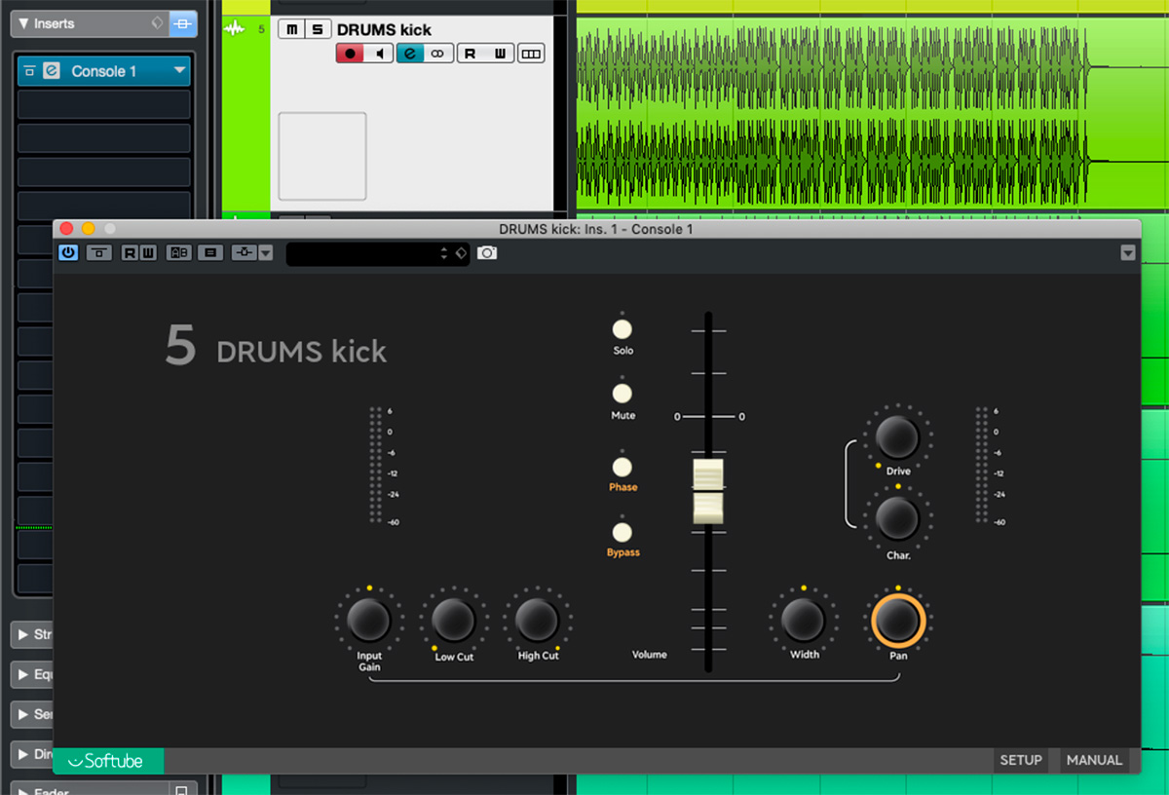Open the MANUAL link
This screenshot has width=1169, height=795.
[x=1094, y=760]
